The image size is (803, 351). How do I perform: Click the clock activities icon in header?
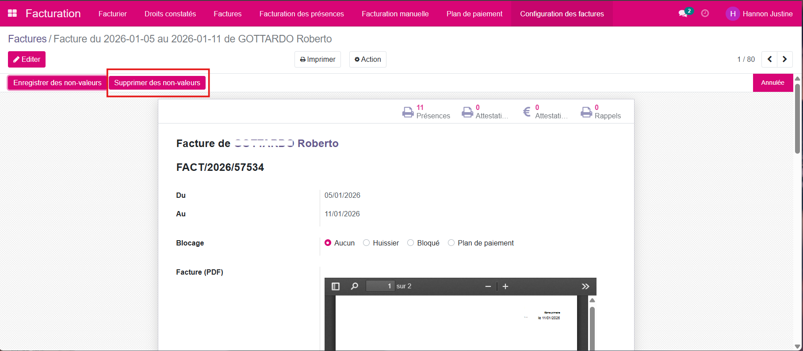705,13
